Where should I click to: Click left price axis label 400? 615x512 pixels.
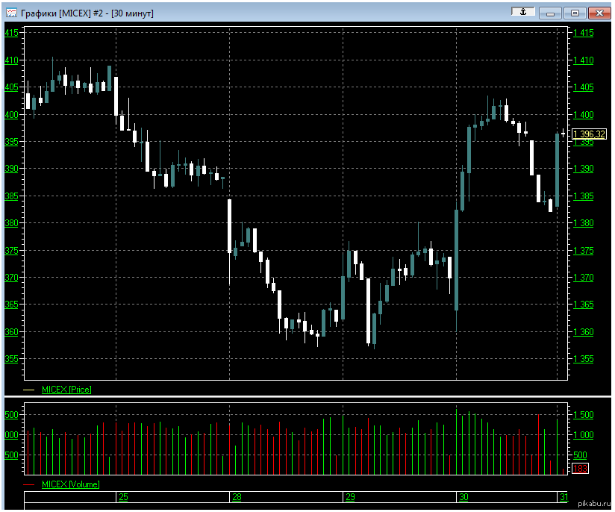[11, 115]
